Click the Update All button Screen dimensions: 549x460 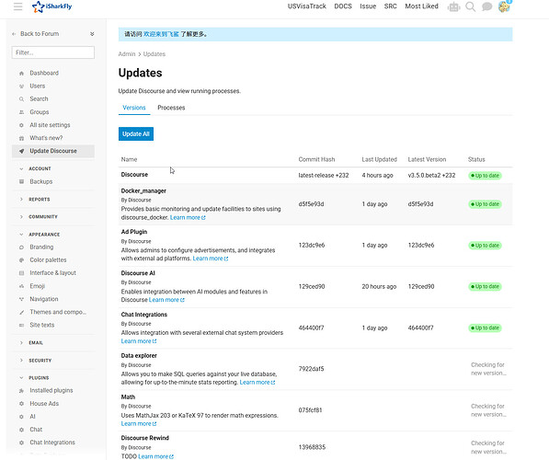(x=136, y=133)
